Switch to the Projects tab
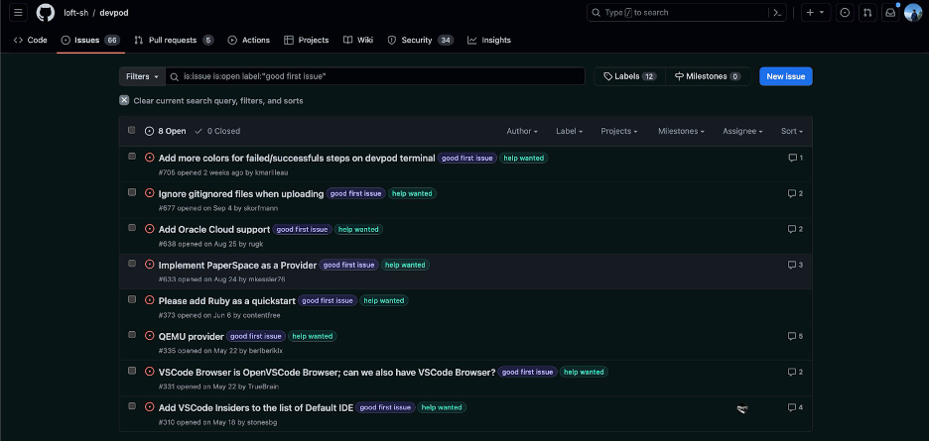Image resolution: width=929 pixels, height=442 pixels. coord(307,41)
